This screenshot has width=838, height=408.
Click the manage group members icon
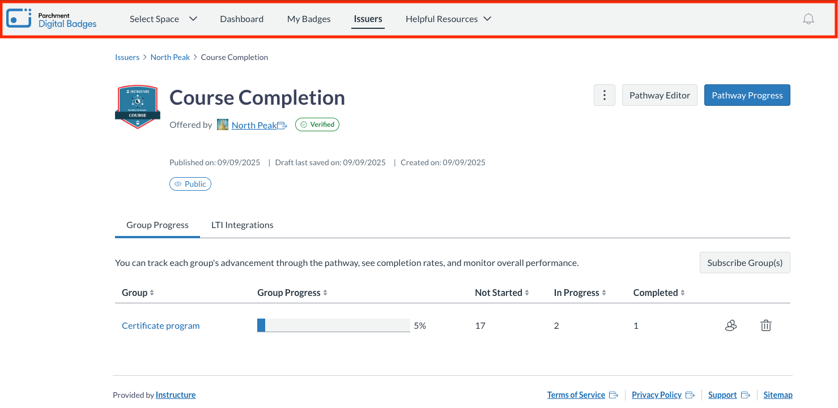coord(731,325)
